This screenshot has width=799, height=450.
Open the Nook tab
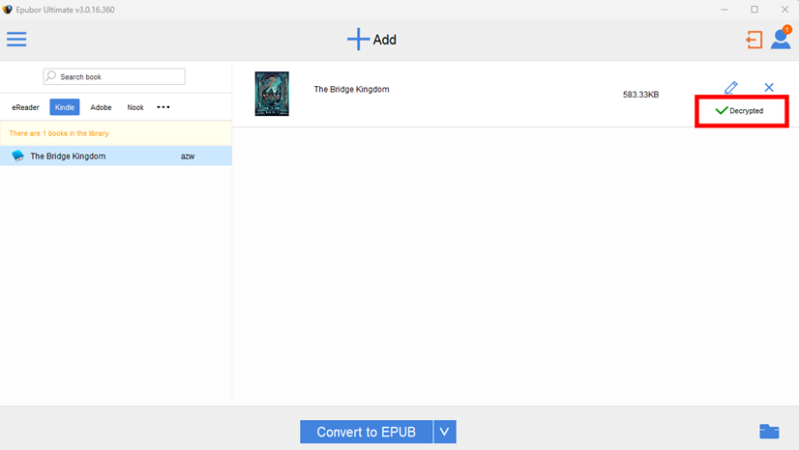click(x=135, y=107)
